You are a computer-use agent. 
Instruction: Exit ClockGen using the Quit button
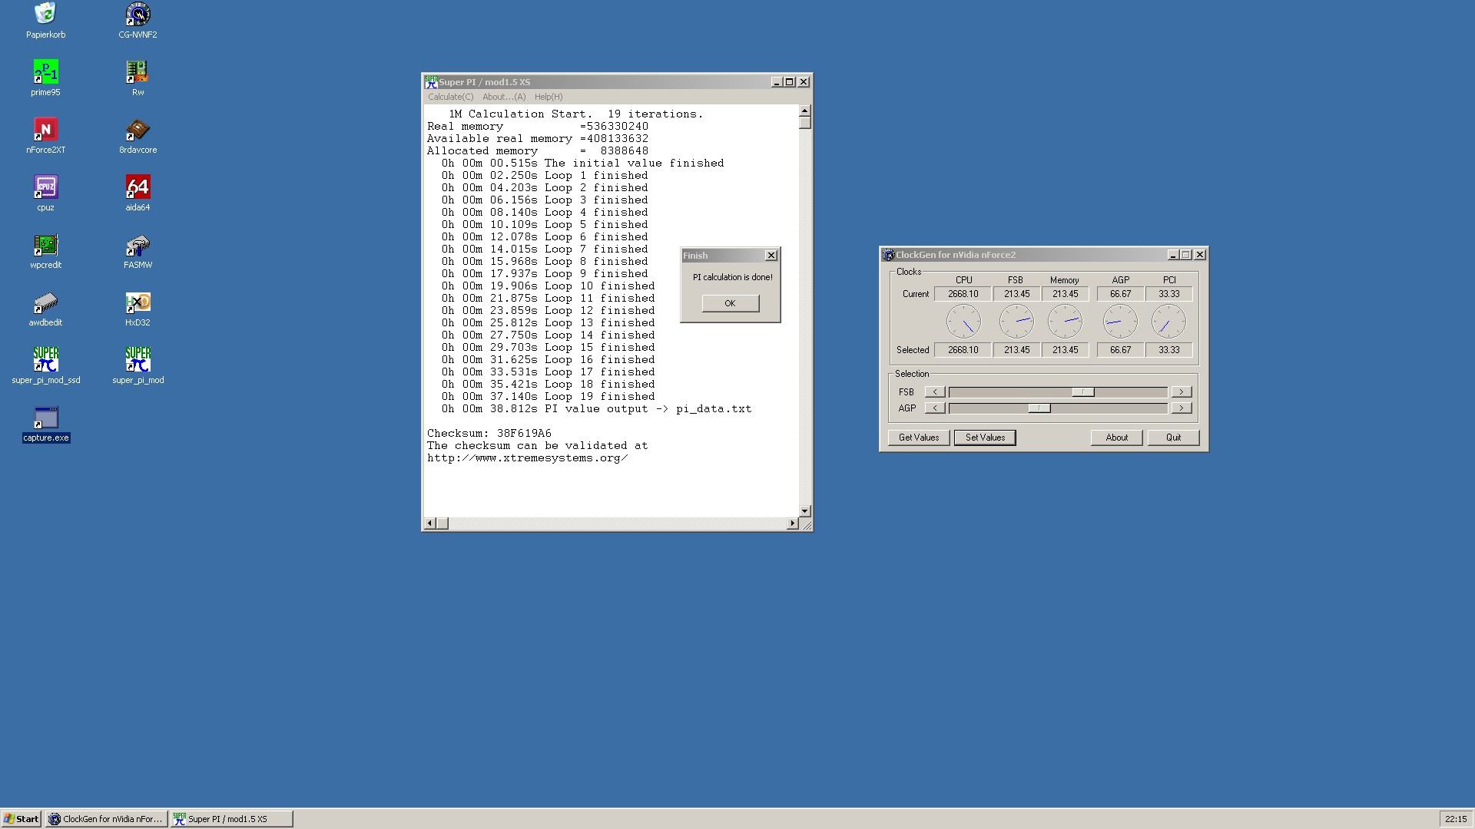click(x=1173, y=438)
